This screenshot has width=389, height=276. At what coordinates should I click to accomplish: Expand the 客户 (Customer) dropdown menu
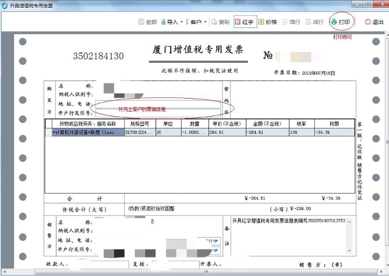tap(195, 22)
